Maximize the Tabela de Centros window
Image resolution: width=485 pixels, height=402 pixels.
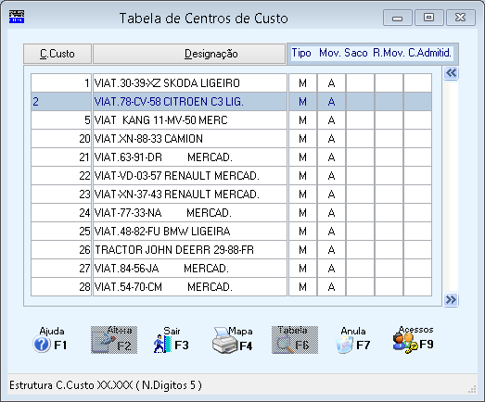(x=429, y=18)
